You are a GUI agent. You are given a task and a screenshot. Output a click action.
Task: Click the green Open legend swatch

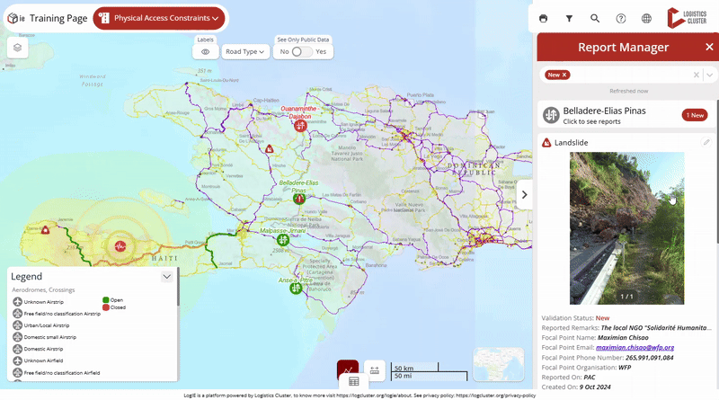coord(106,300)
